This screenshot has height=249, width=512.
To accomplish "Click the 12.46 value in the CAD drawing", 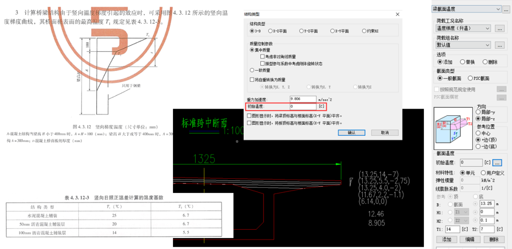I will point(376,214).
